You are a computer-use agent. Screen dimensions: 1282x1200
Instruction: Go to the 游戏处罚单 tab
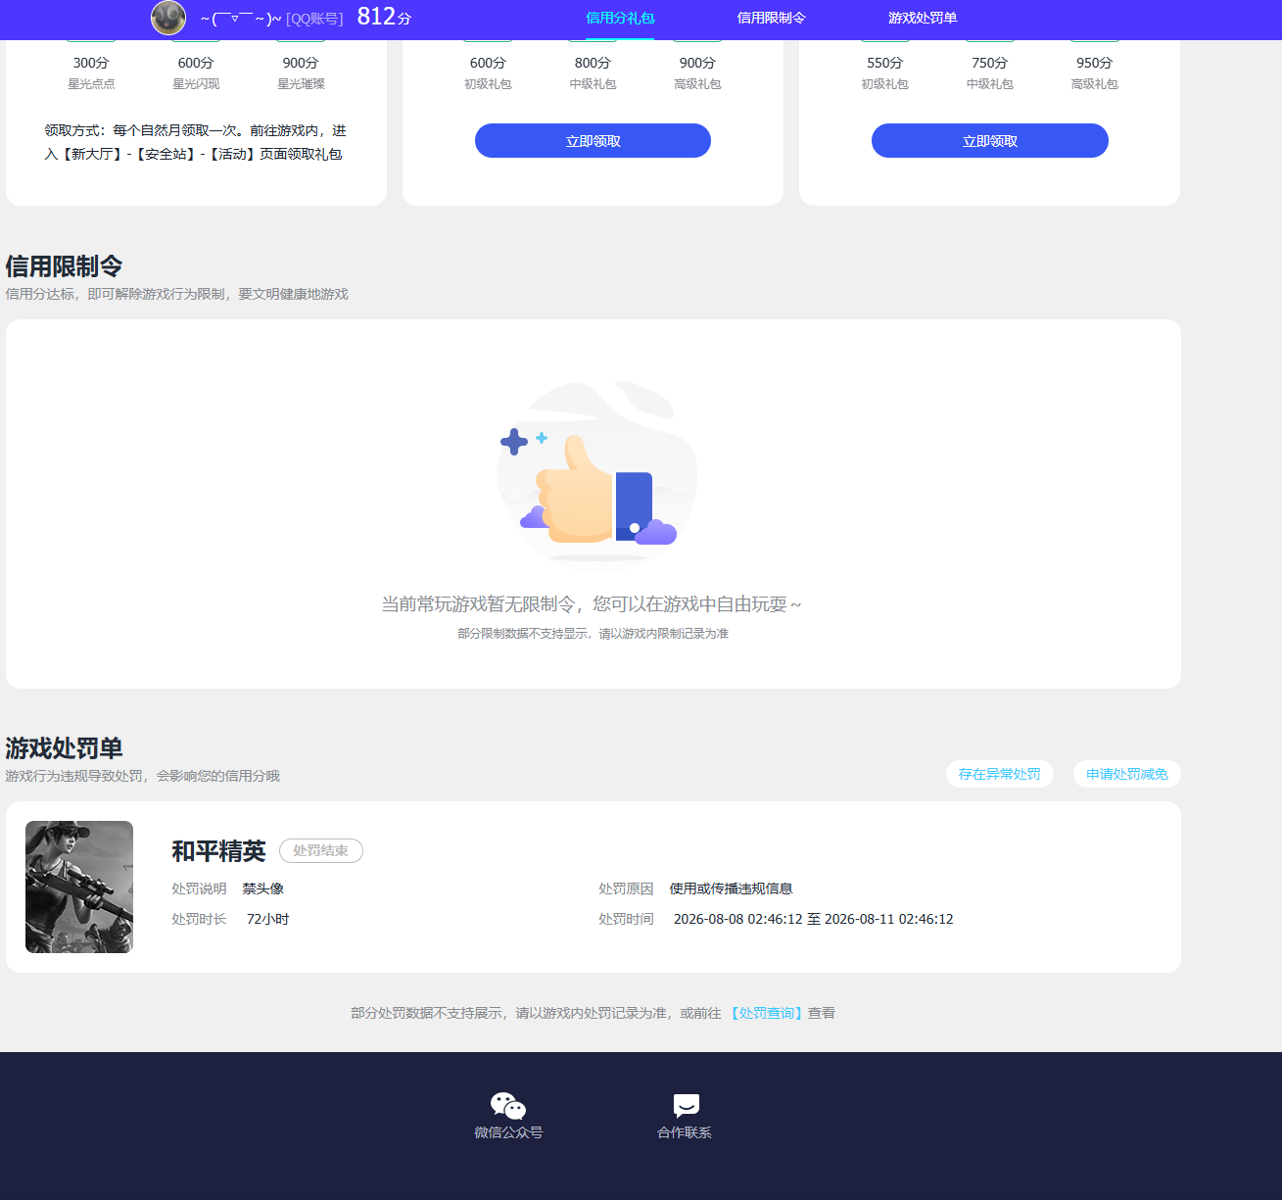pos(923,18)
